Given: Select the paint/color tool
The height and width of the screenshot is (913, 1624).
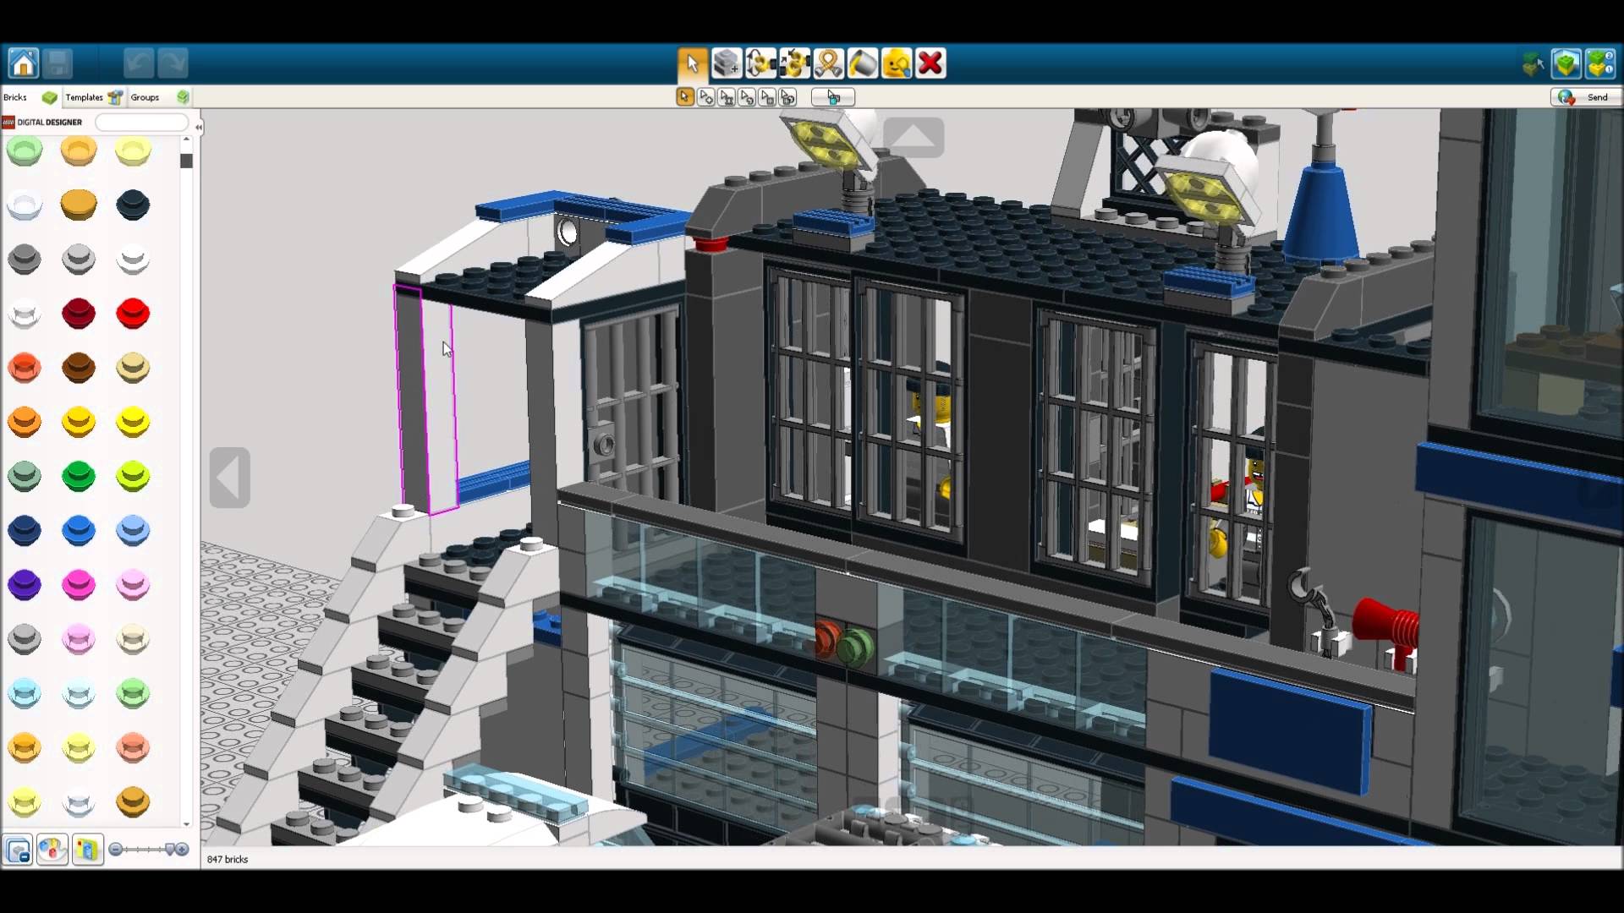Looking at the screenshot, I should pos(861,63).
